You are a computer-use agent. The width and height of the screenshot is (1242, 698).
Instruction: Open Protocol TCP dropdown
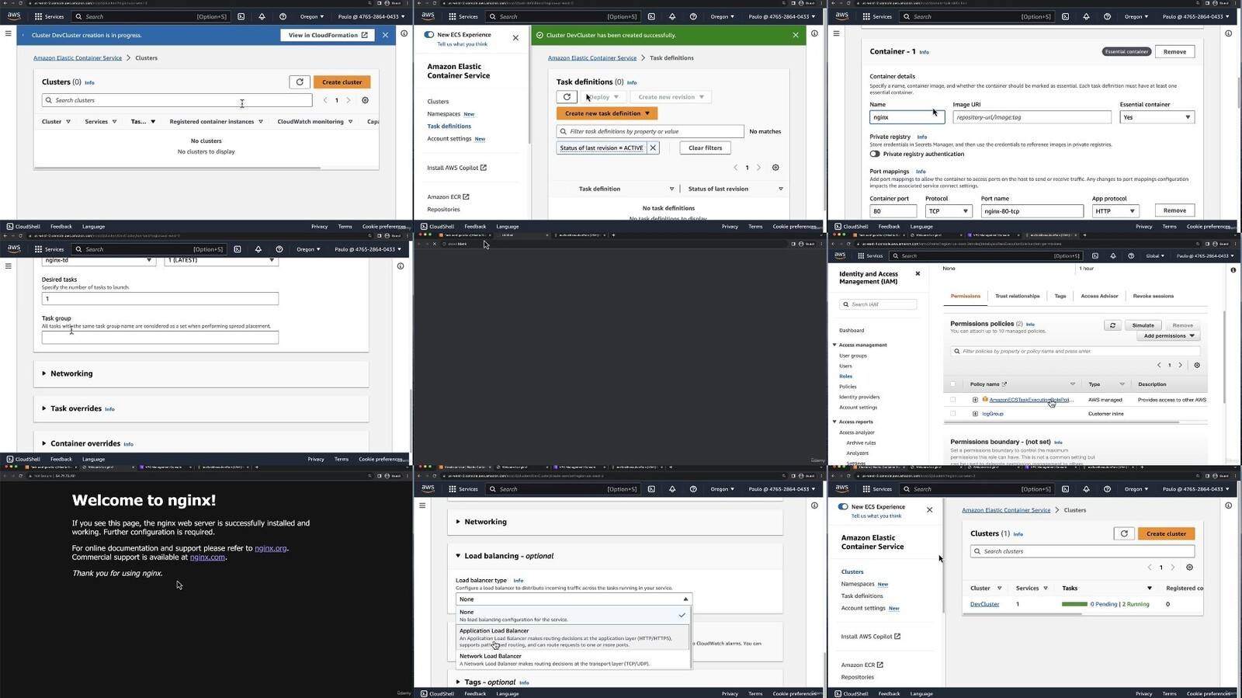click(949, 211)
